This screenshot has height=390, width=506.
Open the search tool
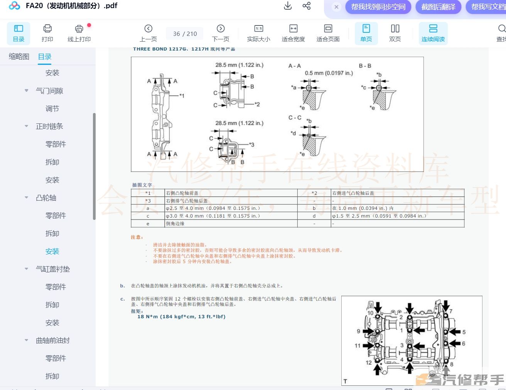pyautogui.click(x=501, y=33)
